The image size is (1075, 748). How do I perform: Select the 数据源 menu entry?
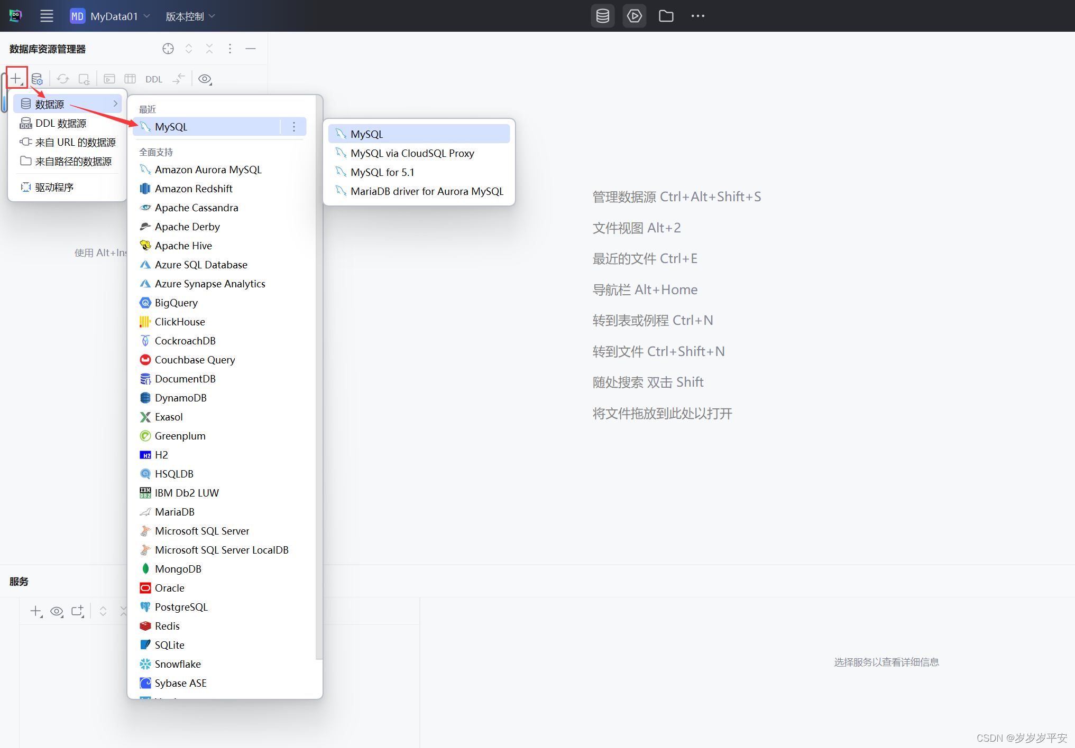[68, 104]
